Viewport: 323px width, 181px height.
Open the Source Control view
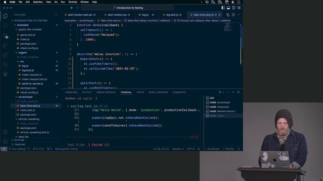[x=6, y=36]
